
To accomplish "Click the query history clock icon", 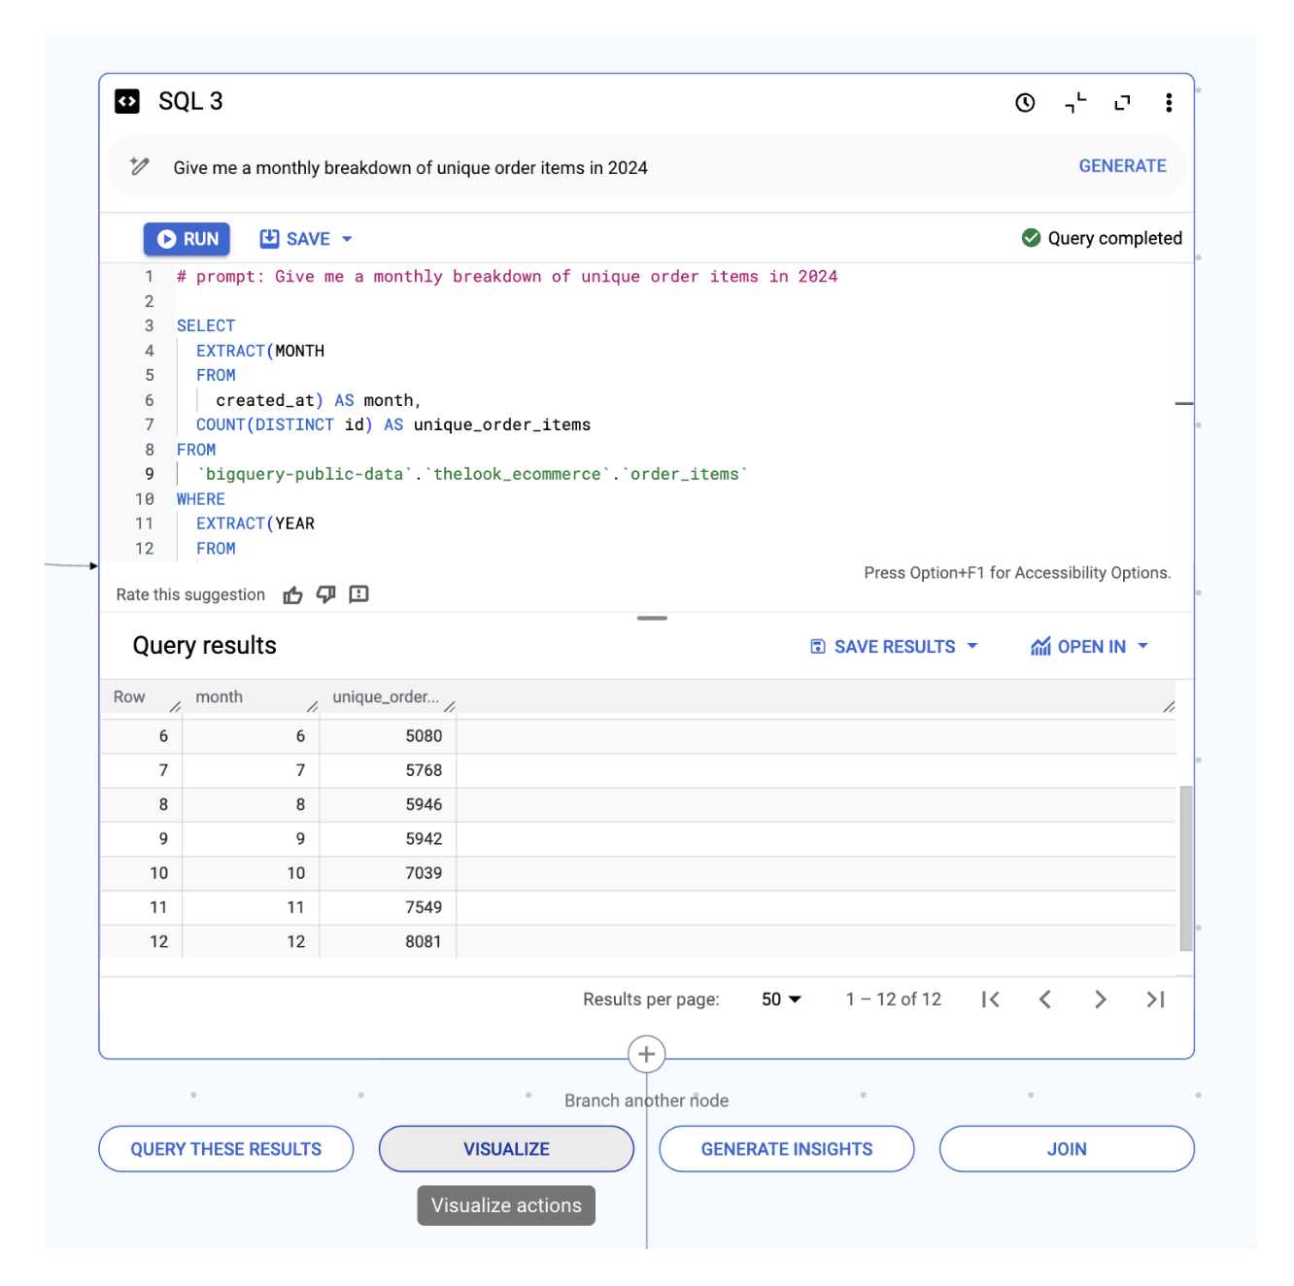I will point(1025,103).
